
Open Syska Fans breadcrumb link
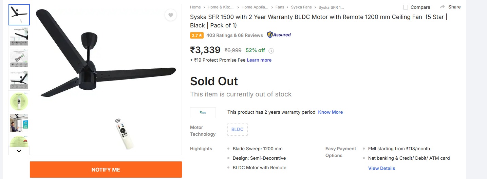[301, 7]
